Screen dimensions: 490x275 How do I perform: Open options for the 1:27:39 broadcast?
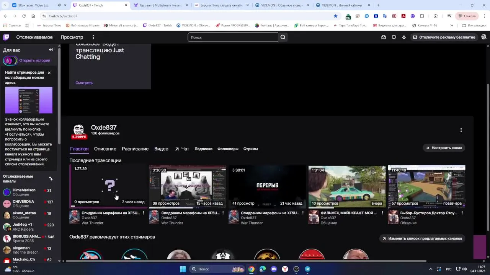tap(144, 213)
